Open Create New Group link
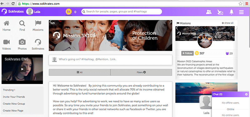The width and height of the screenshot is (250, 117). click(x=14, y=104)
